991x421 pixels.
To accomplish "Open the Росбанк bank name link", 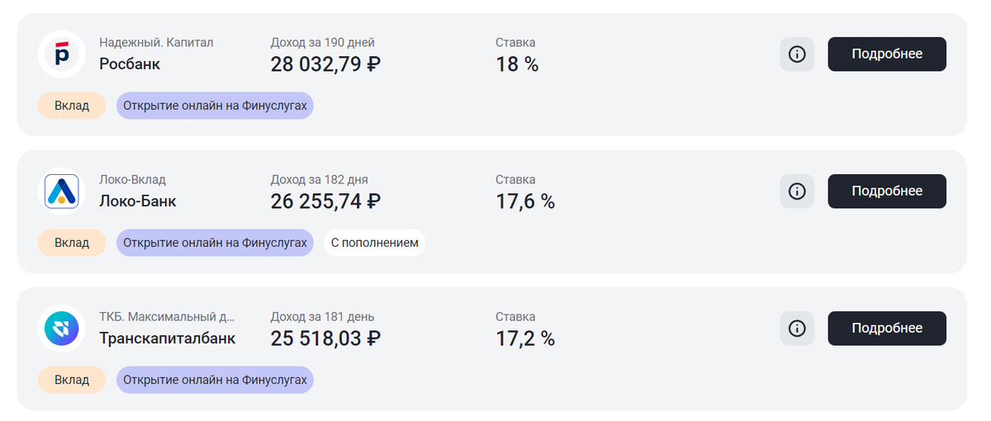I will click(x=130, y=64).
